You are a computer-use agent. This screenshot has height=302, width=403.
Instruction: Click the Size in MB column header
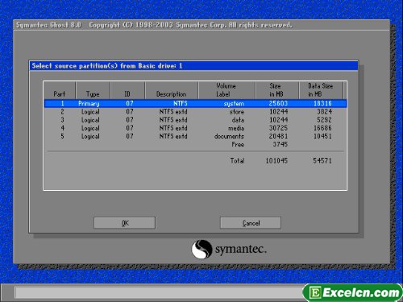[276, 90]
